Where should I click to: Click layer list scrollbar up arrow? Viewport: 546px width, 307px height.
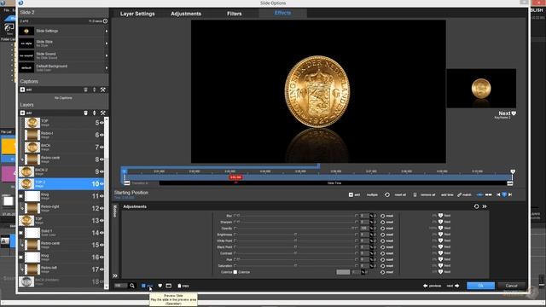(107, 119)
